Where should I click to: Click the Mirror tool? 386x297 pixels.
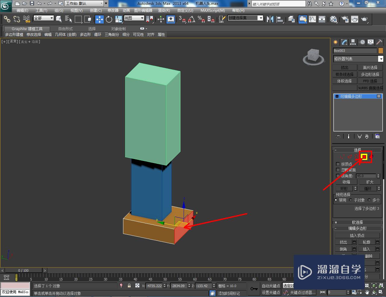pos(270,19)
